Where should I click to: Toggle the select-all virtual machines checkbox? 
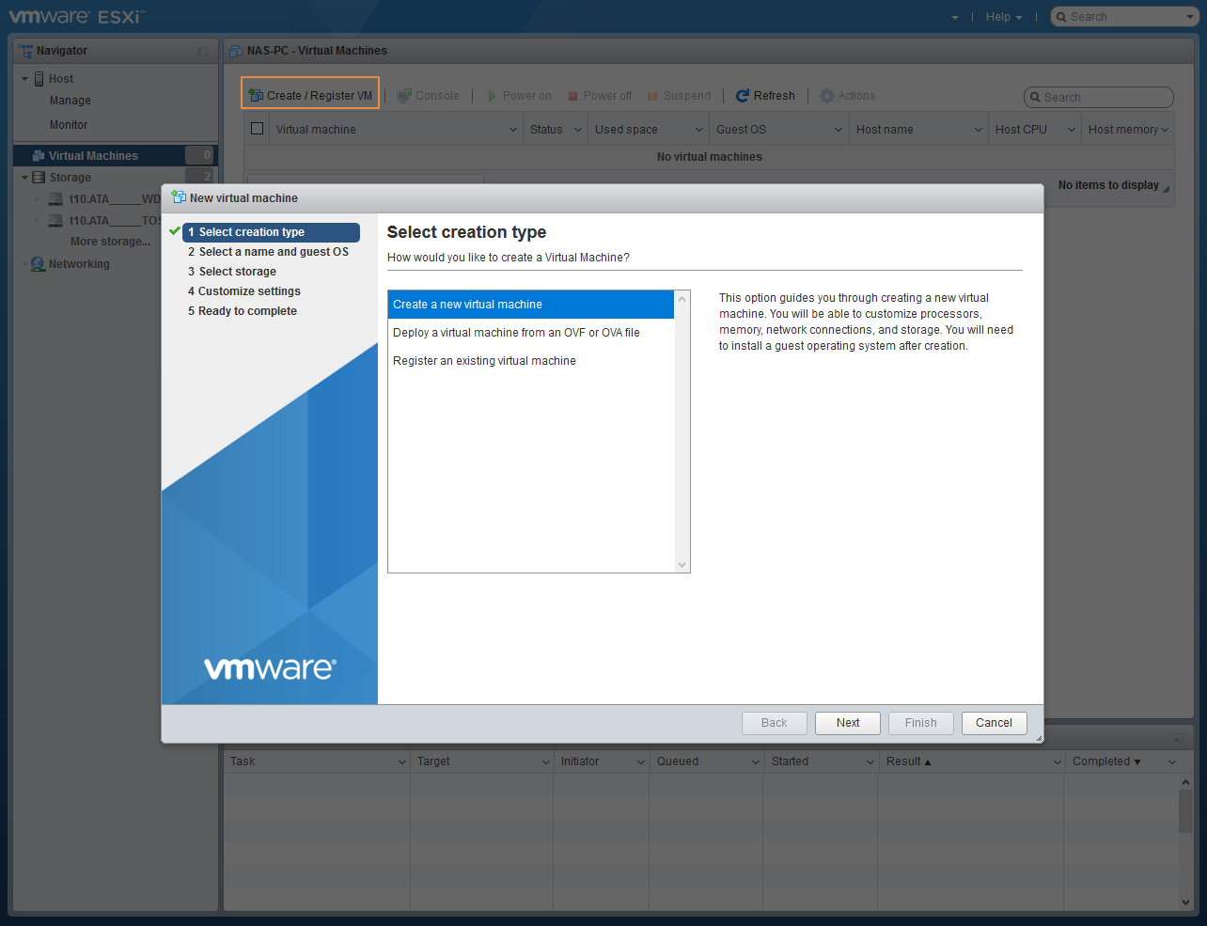pos(257,129)
